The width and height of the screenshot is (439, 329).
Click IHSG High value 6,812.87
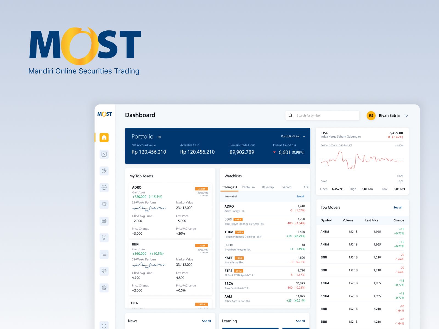click(x=367, y=189)
